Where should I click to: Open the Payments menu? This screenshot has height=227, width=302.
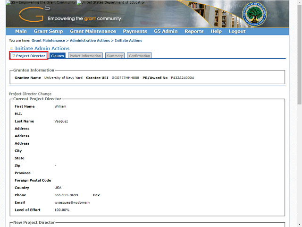coord(135,31)
